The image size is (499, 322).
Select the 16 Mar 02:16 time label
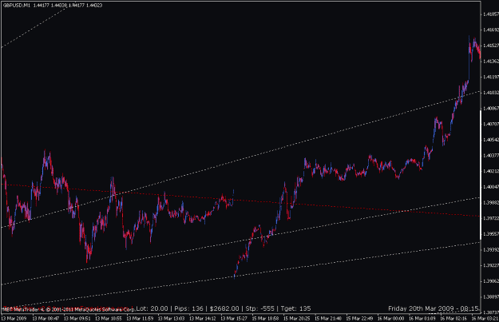(x=453, y=318)
